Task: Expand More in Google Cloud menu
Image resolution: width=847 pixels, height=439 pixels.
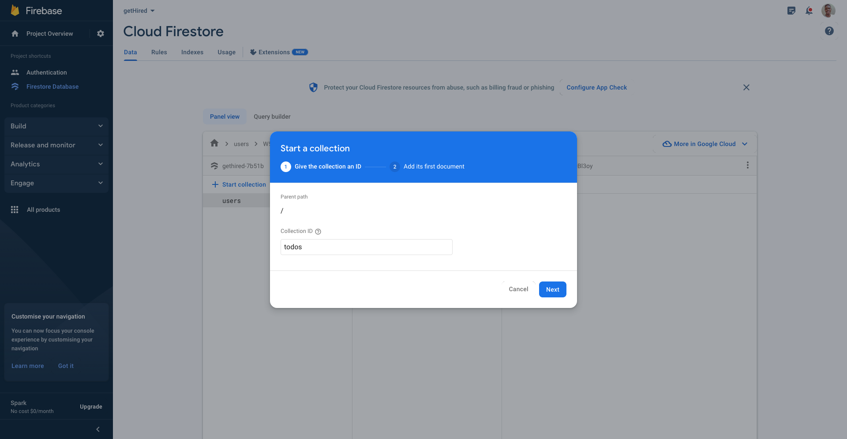Action: pos(705,144)
